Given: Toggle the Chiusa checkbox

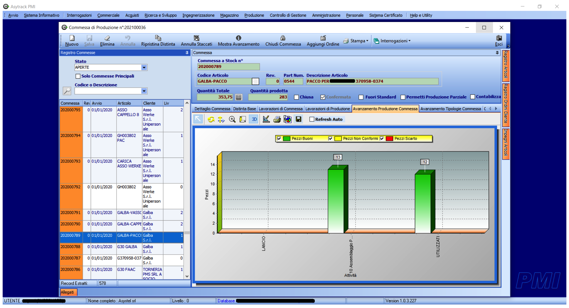Looking at the screenshot, I should 296,97.
